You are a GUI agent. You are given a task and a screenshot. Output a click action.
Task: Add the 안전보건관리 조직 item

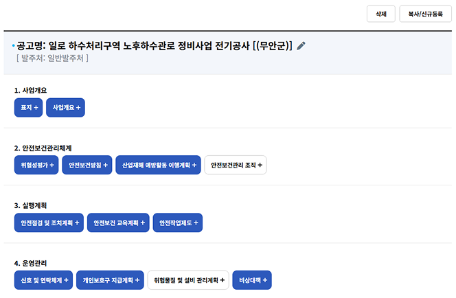coord(236,165)
